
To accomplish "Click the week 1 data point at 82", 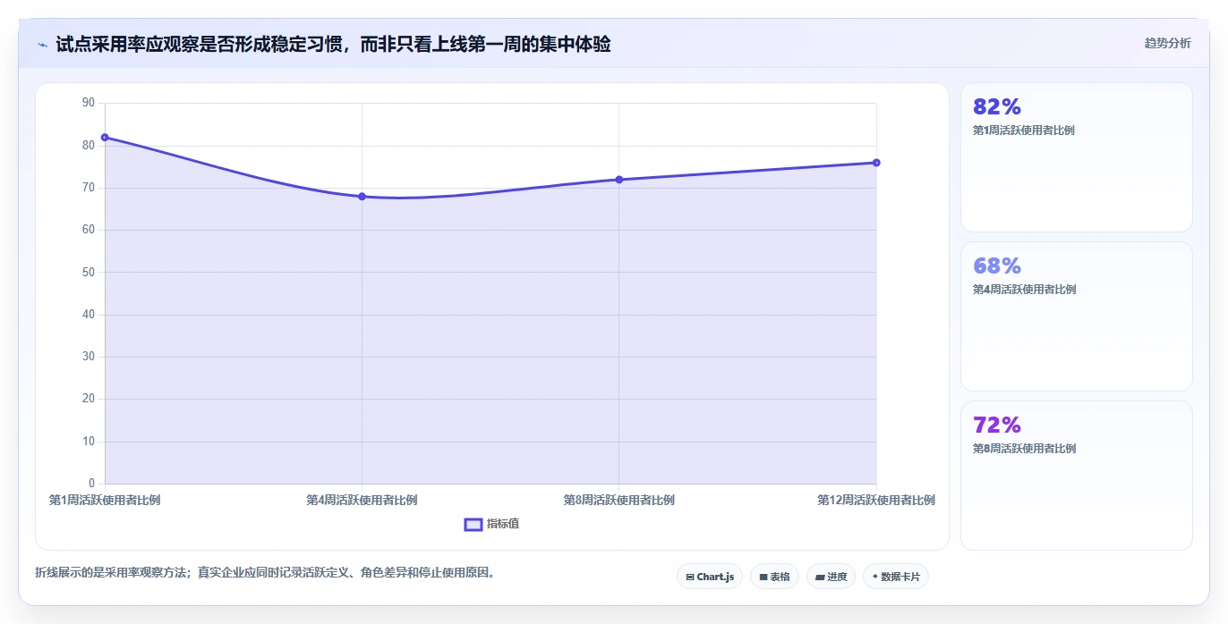I will tap(105, 137).
